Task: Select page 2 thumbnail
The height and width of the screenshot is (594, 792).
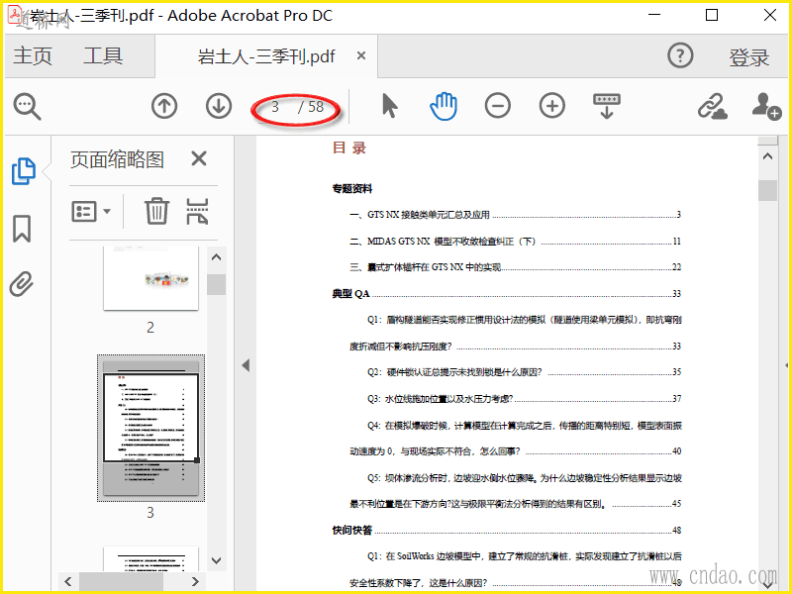Action: click(x=151, y=278)
